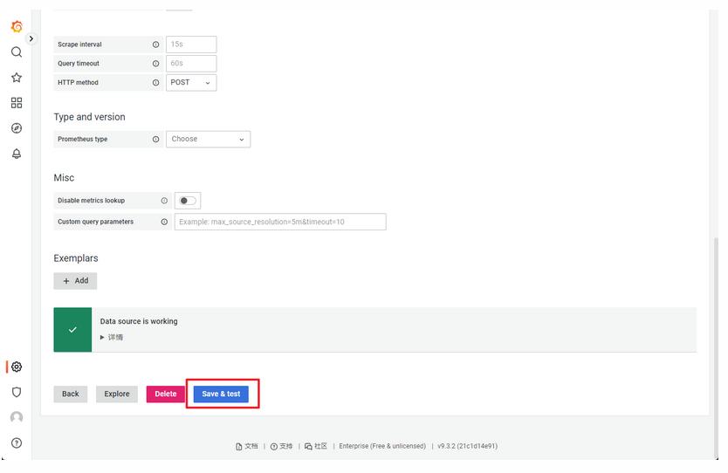Image resolution: width=728 pixels, height=473 pixels.
Task: Open Alerting bell icon
Action: (17, 154)
